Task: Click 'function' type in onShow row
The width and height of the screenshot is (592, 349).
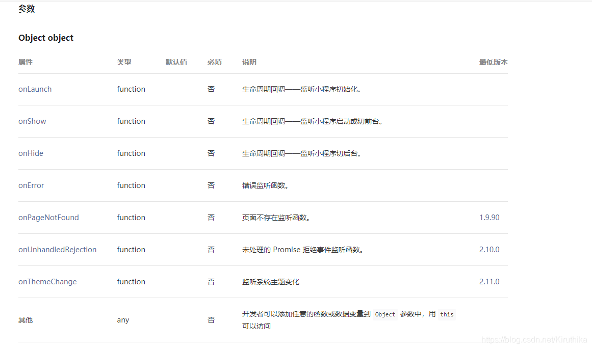Action: pos(131,121)
